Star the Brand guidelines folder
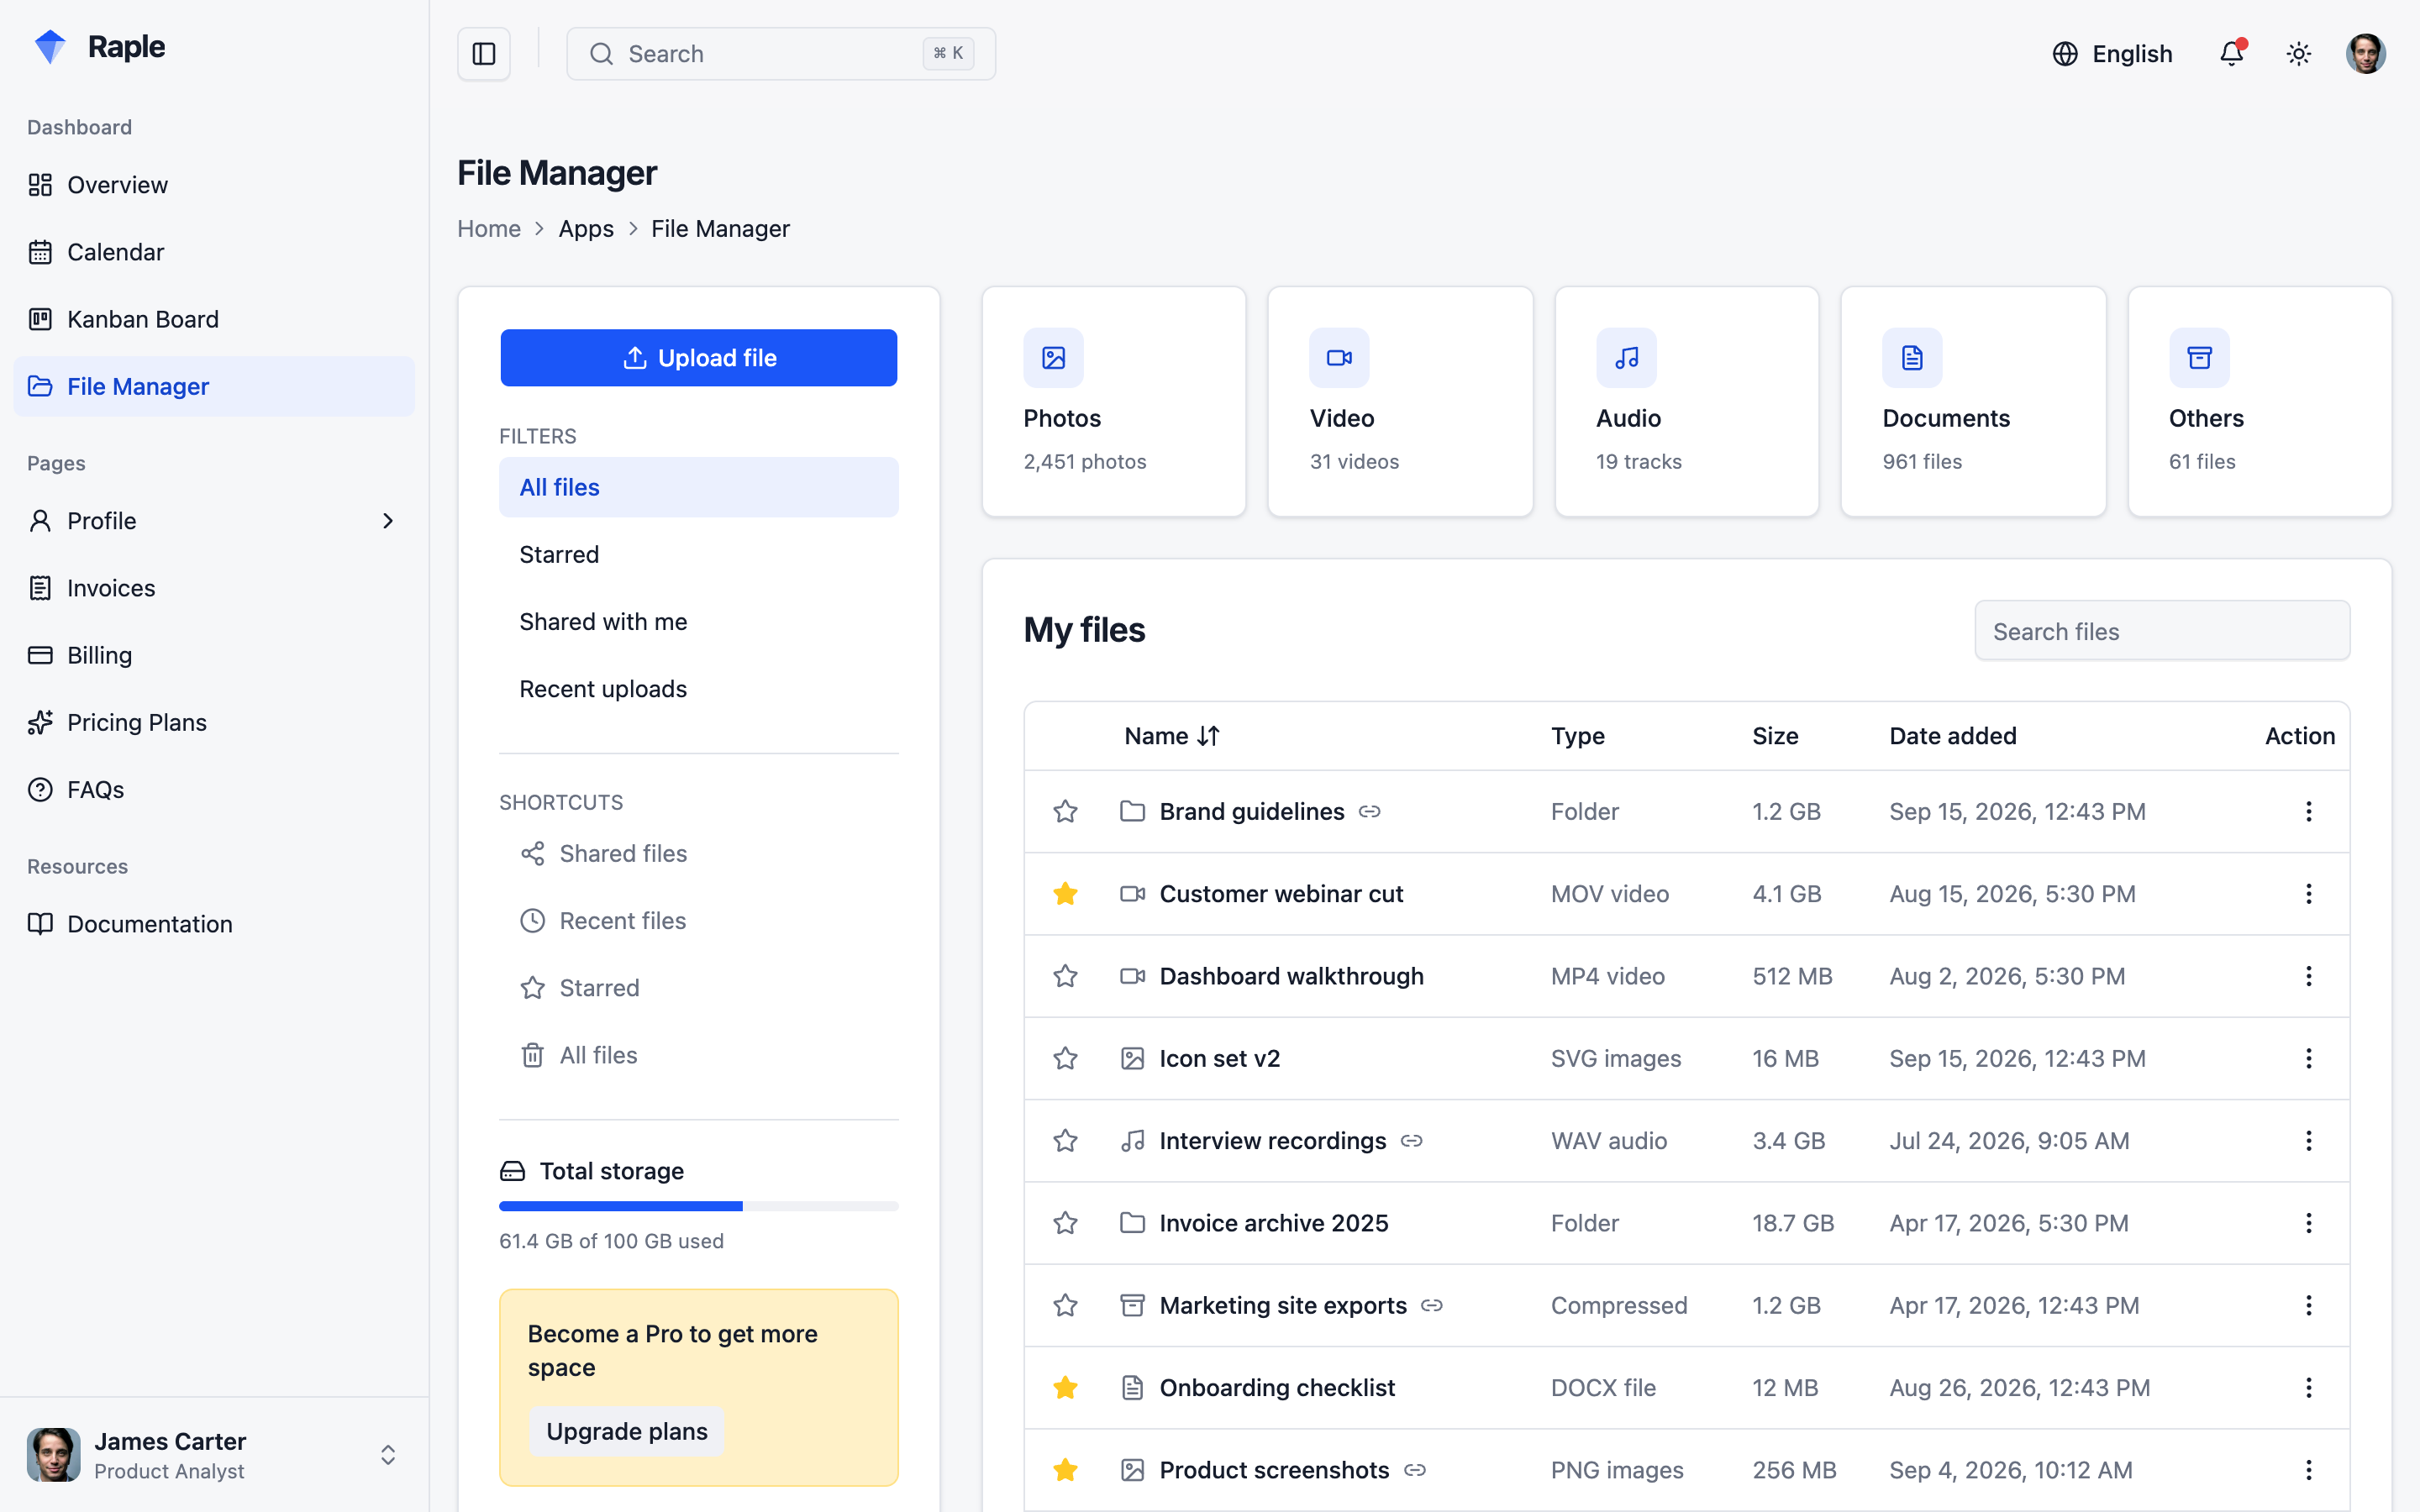Screen dimensions: 2420x1512 point(1065,812)
